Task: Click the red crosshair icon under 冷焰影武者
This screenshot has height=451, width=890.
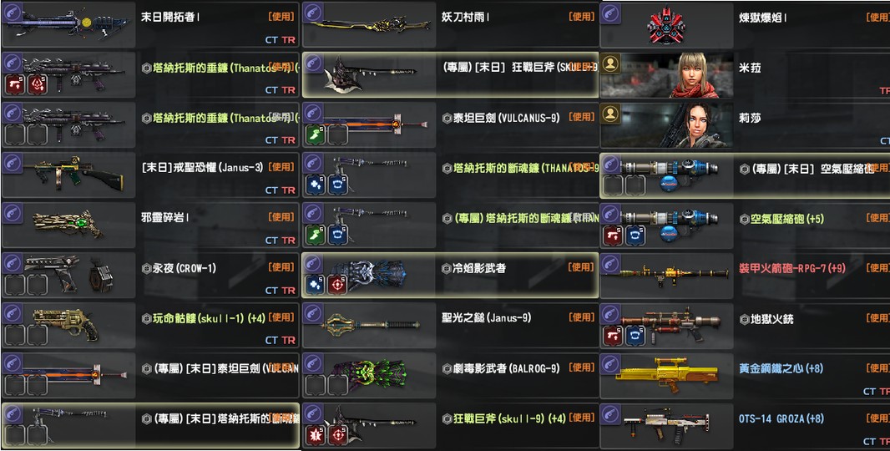Action: [x=338, y=285]
